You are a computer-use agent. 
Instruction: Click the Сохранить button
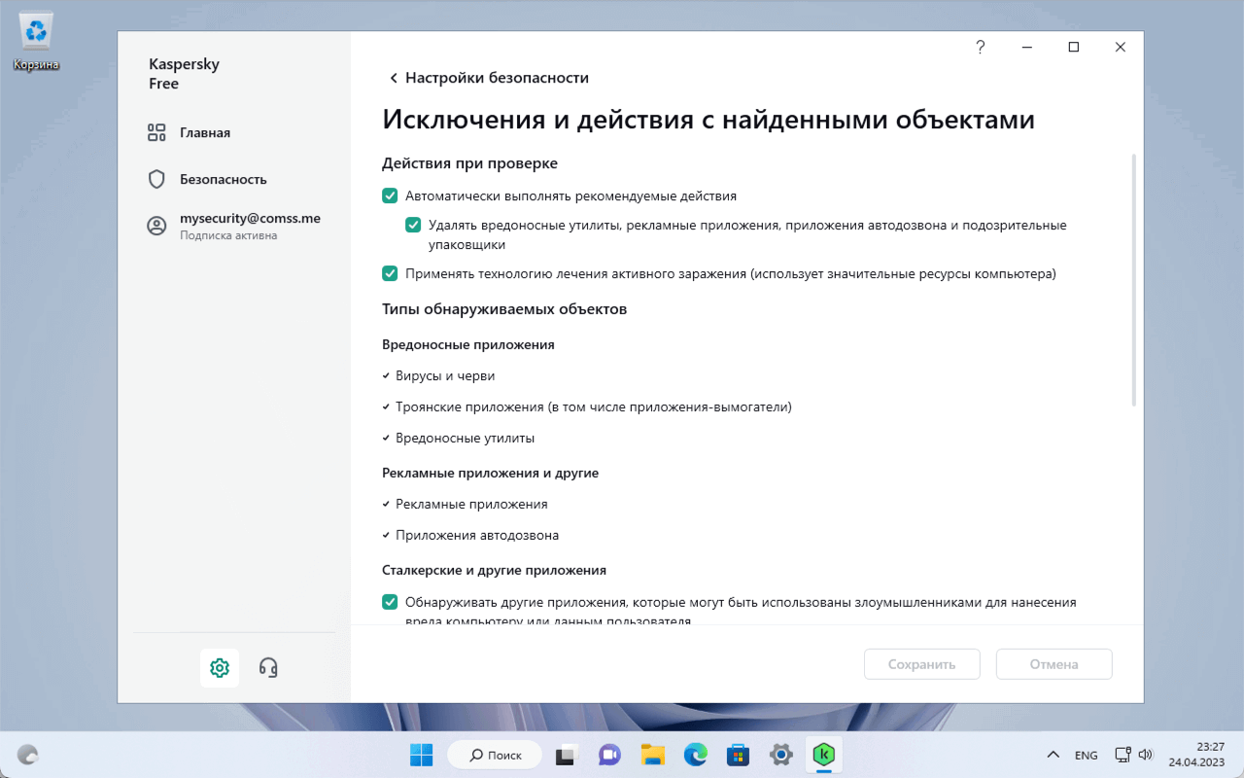pyautogui.click(x=922, y=664)
